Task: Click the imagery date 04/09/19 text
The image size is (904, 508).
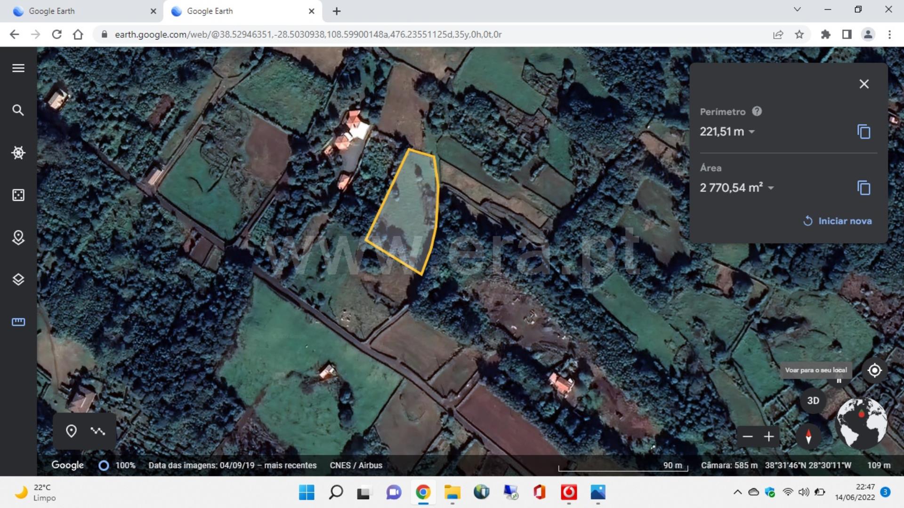Action: tap(233, 465)
